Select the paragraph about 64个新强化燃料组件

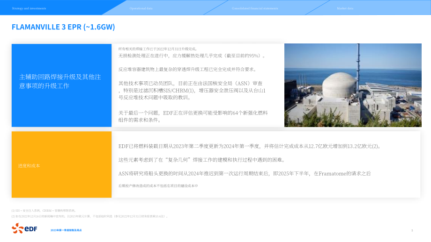pyautogui.click(x=193, y=116)
